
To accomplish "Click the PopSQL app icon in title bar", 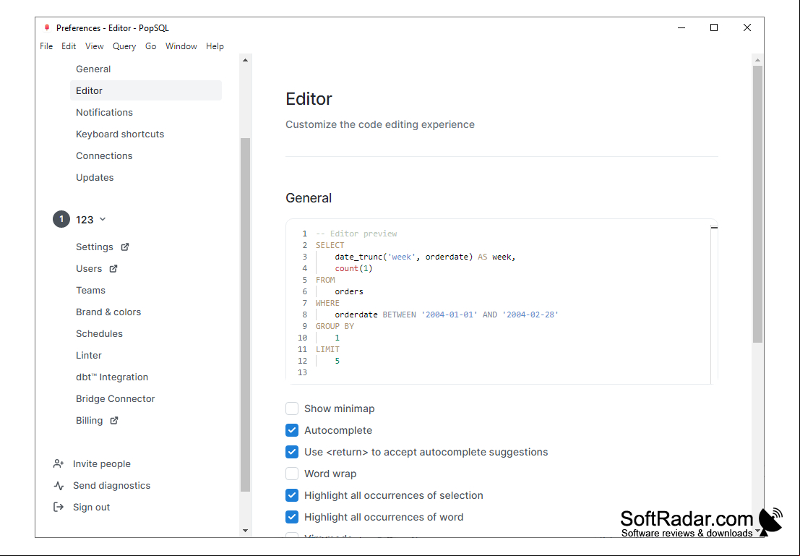I will point(46,27).
